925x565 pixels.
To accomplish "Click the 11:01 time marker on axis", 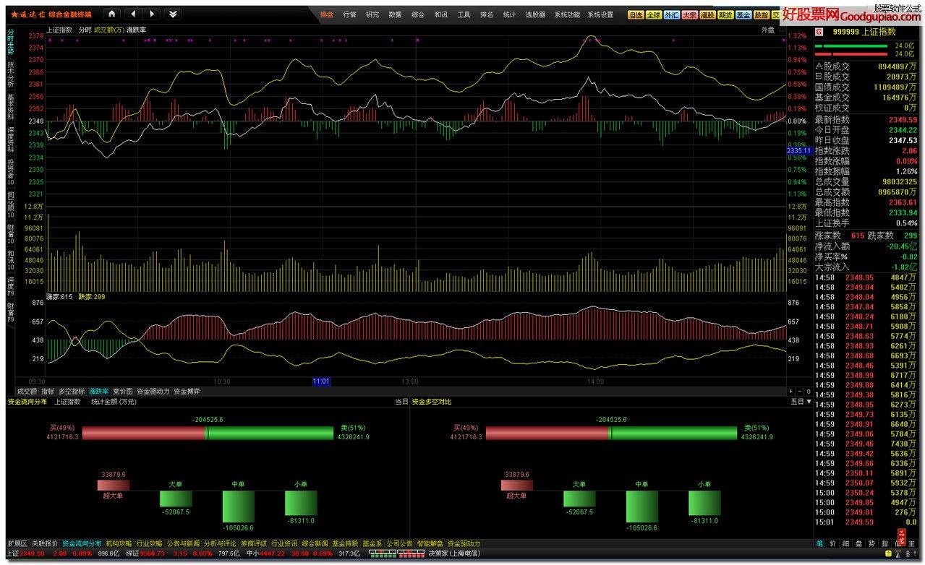I will tap(321, 381).
